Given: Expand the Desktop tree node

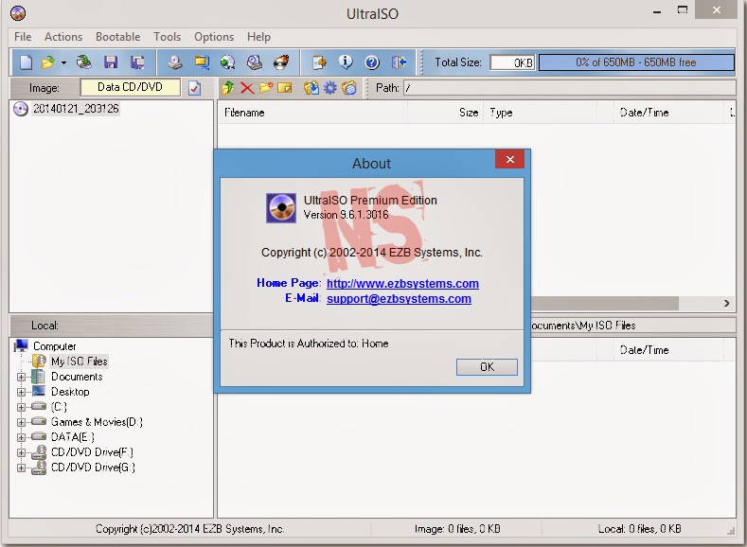Looking at the screenshot, I should 21,393.
